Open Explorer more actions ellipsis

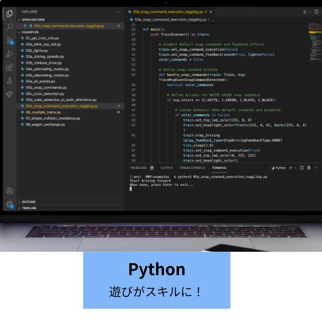118,12
